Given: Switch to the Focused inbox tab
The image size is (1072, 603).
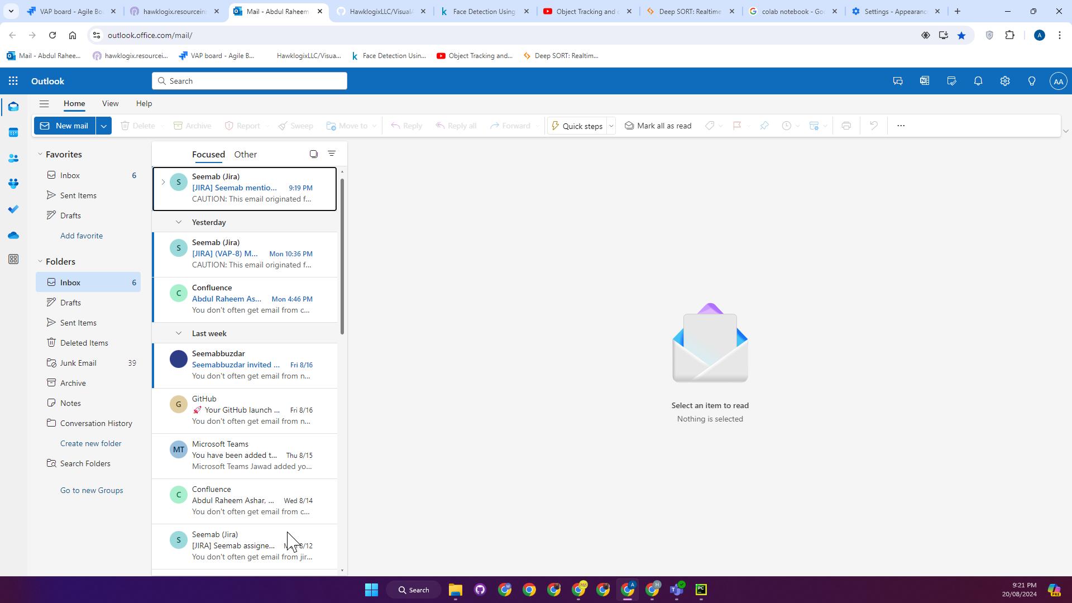Looking at the screenshot, I should tap(208, 155).
